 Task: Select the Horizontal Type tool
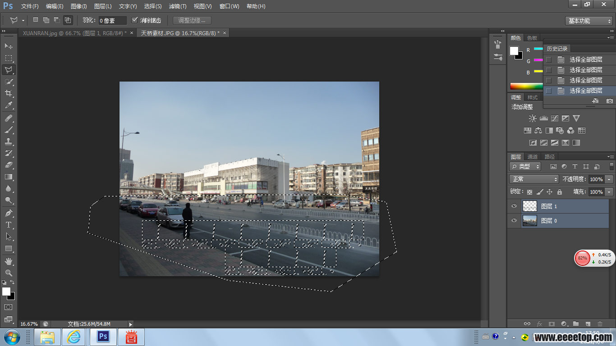tap(9, 224)
